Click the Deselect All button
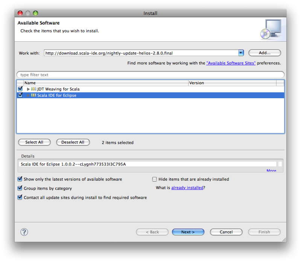This screenshot has width=301, height=262. pos(73,142)
